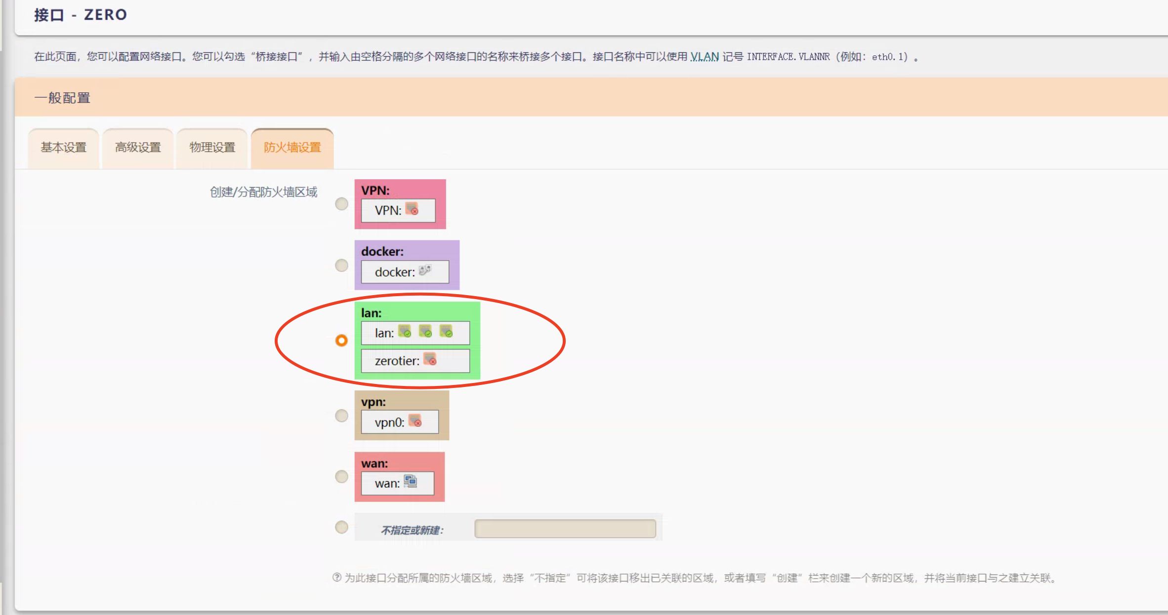The height and width of the screenshot is (615, 1168).
Task: Click the purple docker zone swatch
Action: click(x=407, y=265)
